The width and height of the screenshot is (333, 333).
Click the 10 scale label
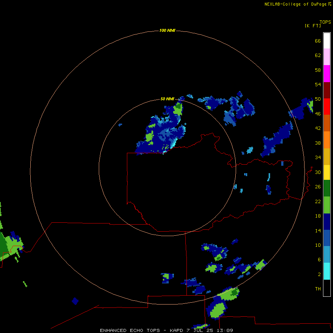(x=318, y=245)
